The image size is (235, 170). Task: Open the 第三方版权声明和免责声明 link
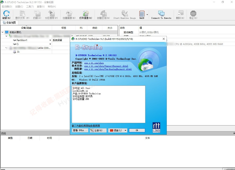tap(86, 126)
